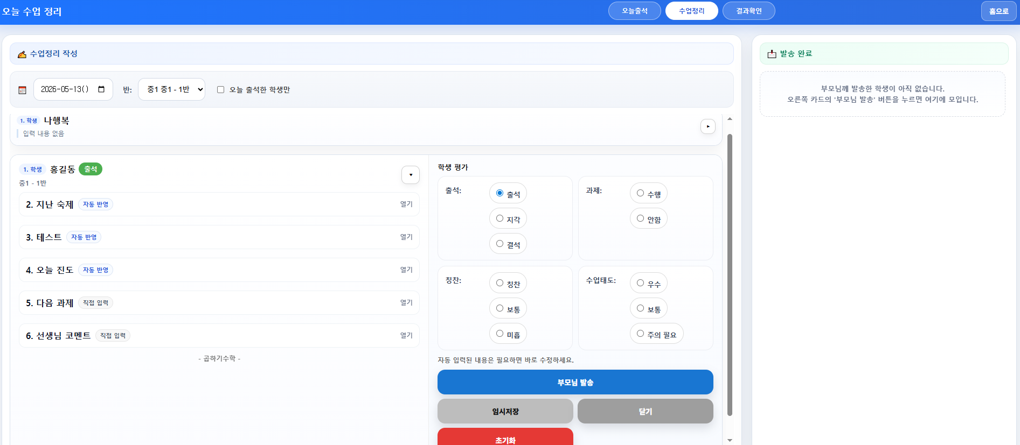Click 임시저장 button
Screen dimensions: 1020x445
[x=505, y=411]
